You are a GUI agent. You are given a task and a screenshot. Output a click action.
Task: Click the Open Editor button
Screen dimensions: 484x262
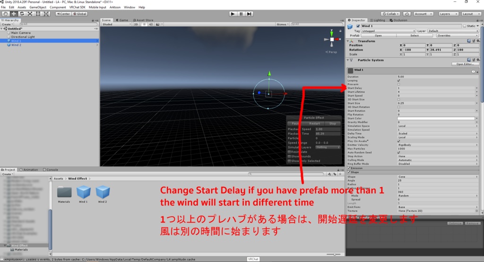(465, 64)
